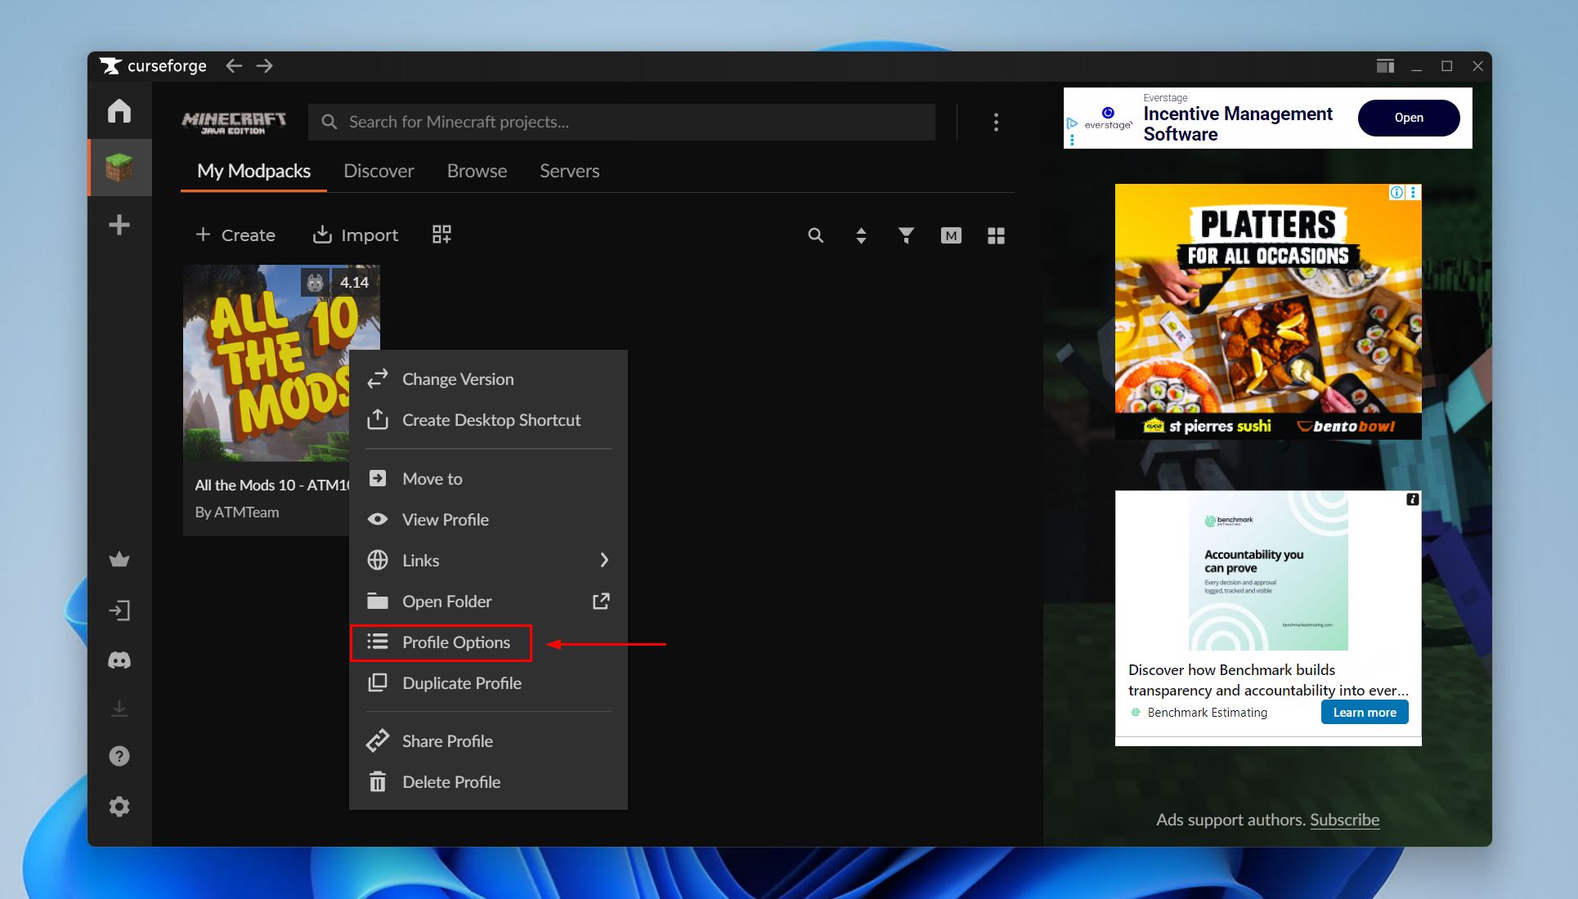Expand the Links submenu chevron

click(x=604, y=560)
